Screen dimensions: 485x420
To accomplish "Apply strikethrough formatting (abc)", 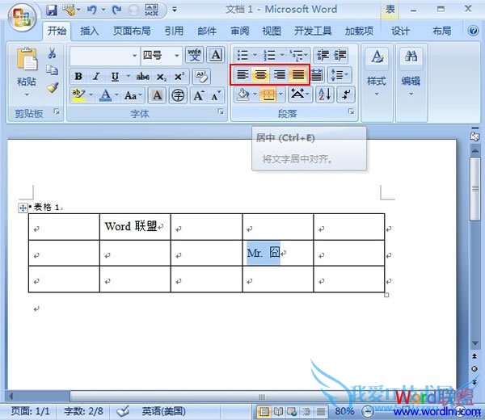I will point(142,77).
